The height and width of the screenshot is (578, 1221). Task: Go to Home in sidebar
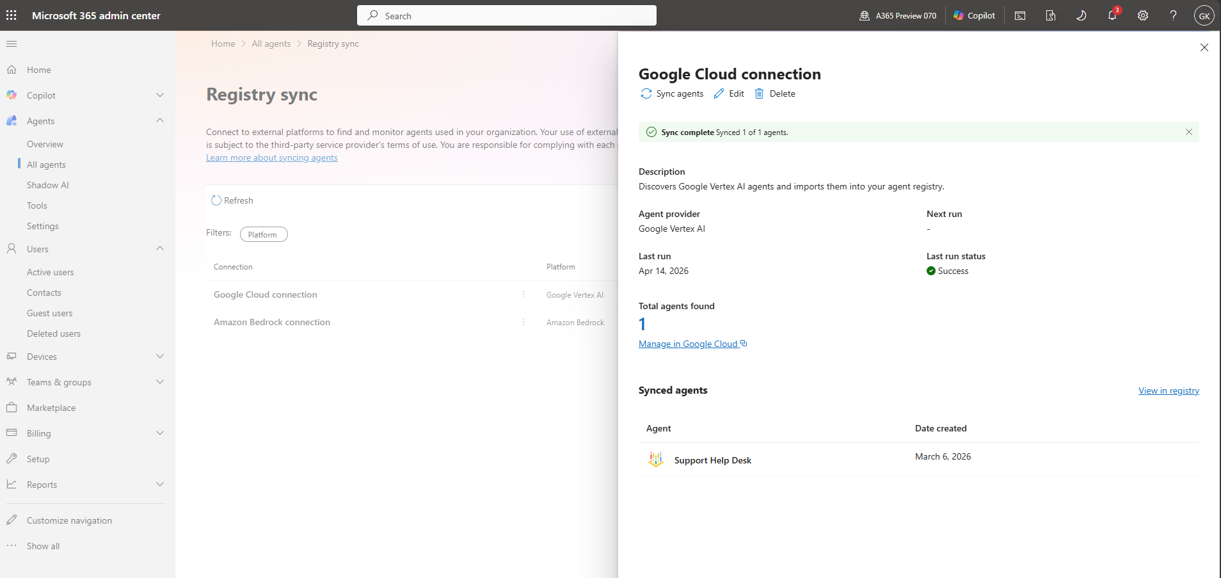coord(39,70)
